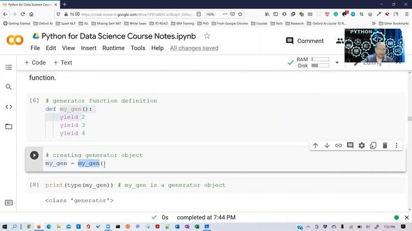Open the Tools menu
The width and height of the screenshot is (412, 231).
138,48
